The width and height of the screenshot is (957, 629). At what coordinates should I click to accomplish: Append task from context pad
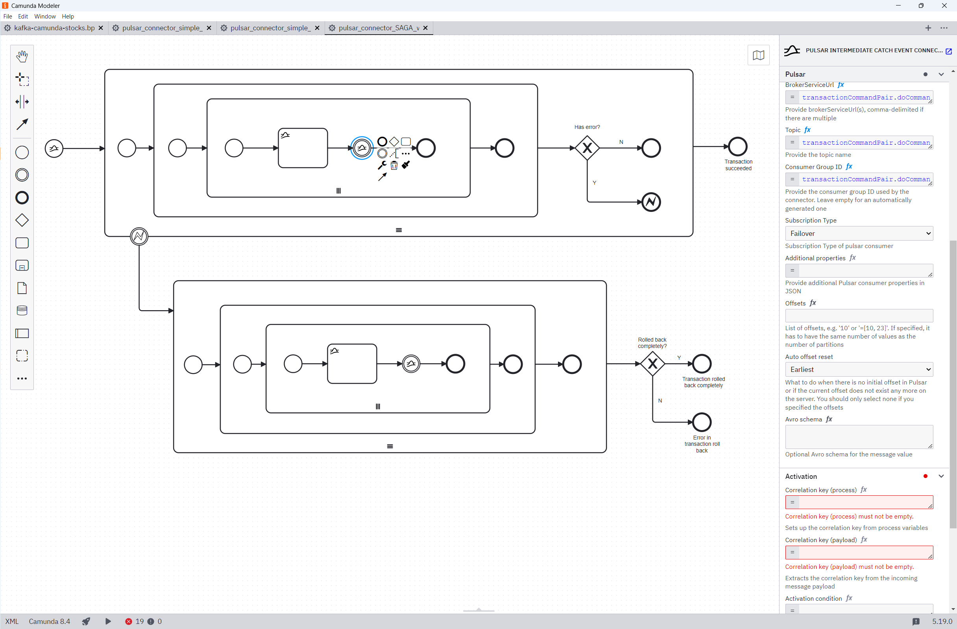[406, 142]
